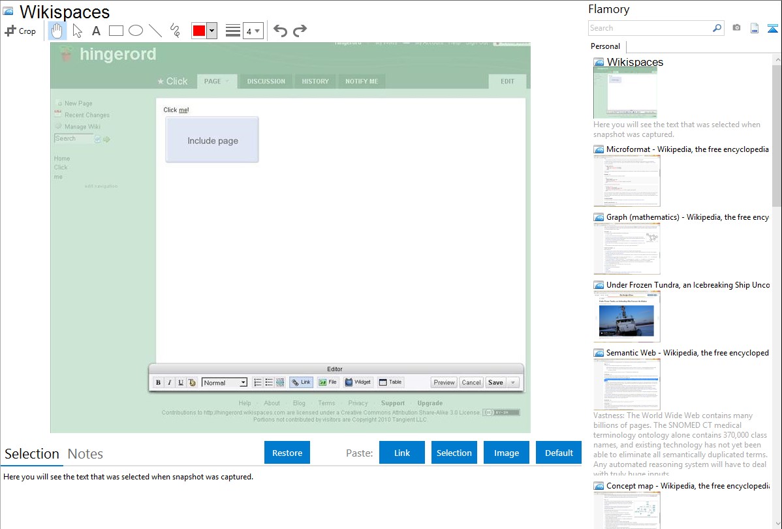Click the browser icon beside Graph (mathematics) entry
Image resolution: width=782 pixels, height=529 pixels.
pyautogui.click(x=599, y=217)
